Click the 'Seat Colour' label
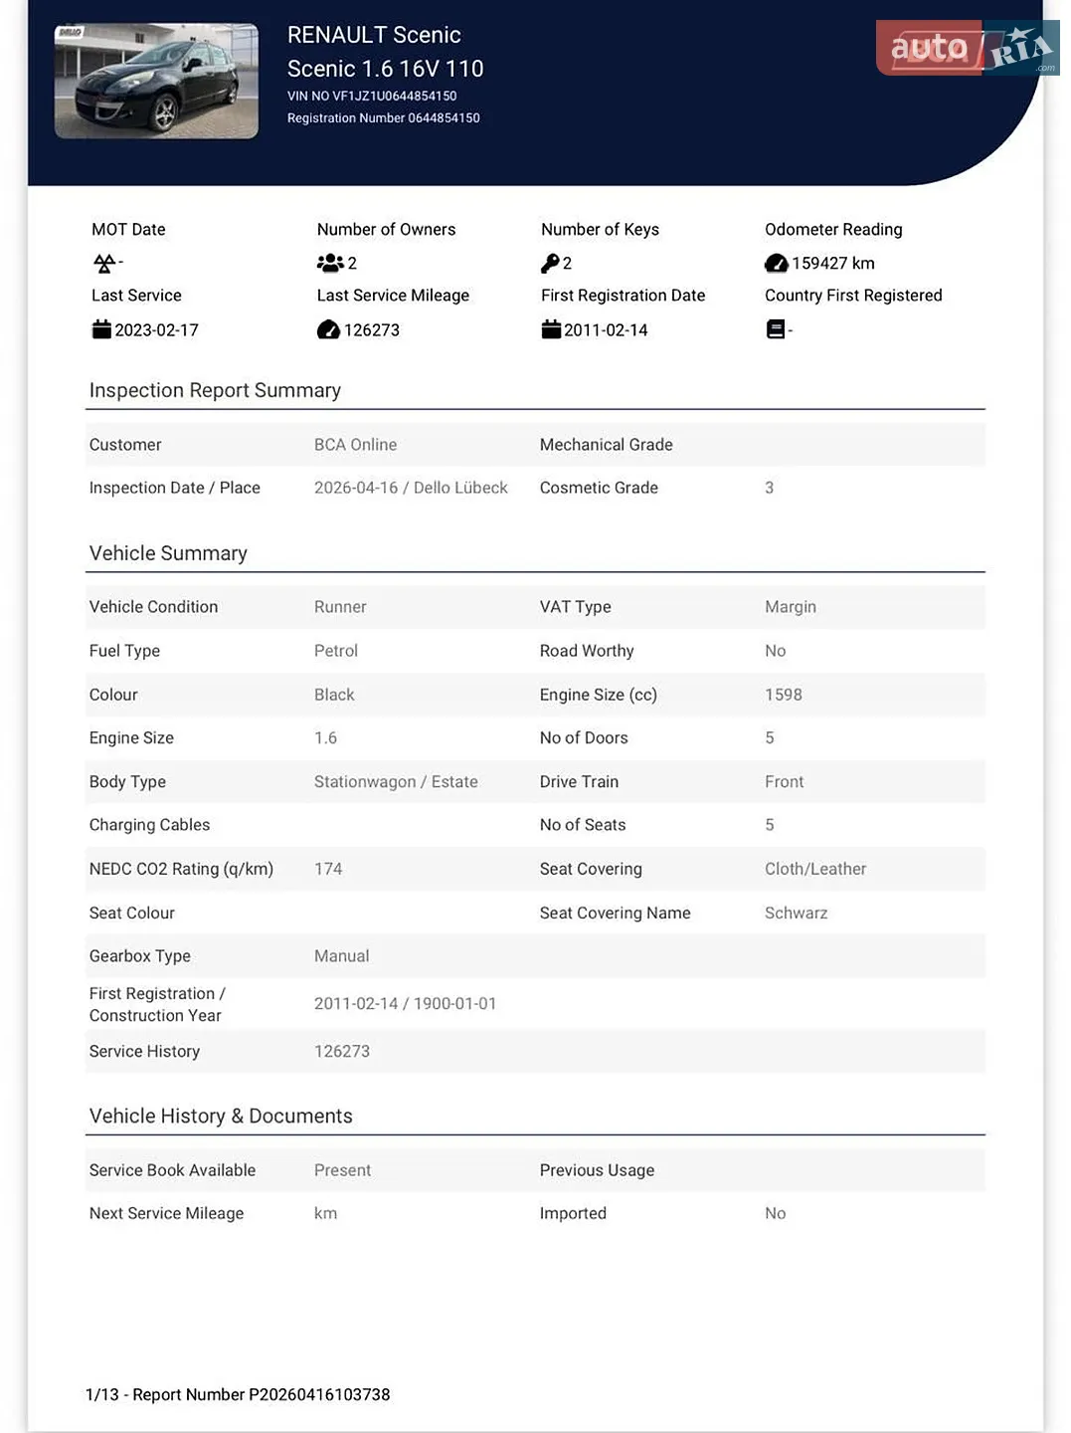This screenshot has height=1433, width=1071. pyautogui.click(x=131, y=913)
